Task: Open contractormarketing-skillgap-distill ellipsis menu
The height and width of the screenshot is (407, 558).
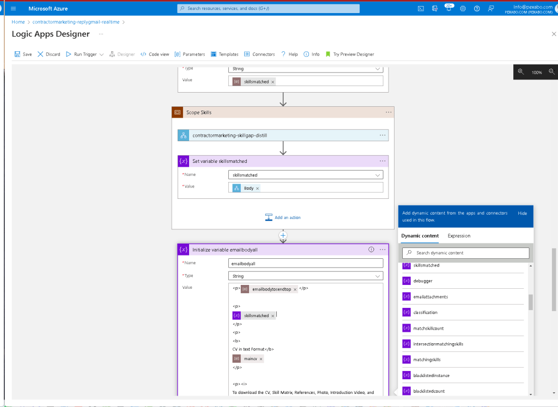Action: point(383,135)
